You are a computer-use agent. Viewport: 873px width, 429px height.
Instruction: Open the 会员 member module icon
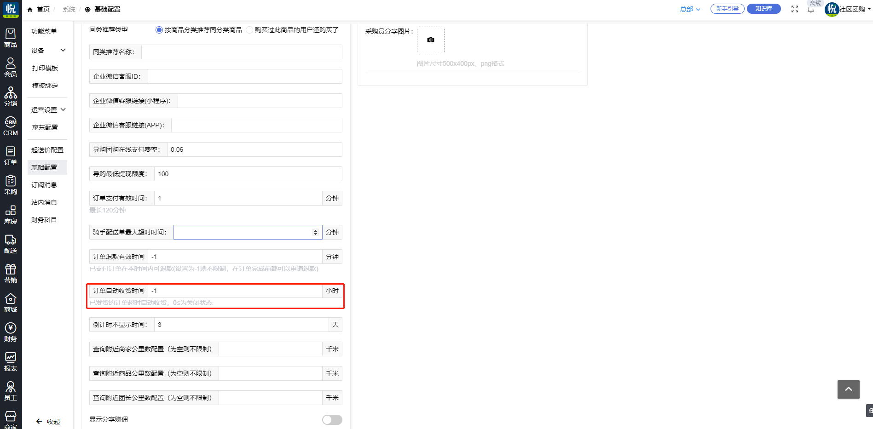[11, 67]
